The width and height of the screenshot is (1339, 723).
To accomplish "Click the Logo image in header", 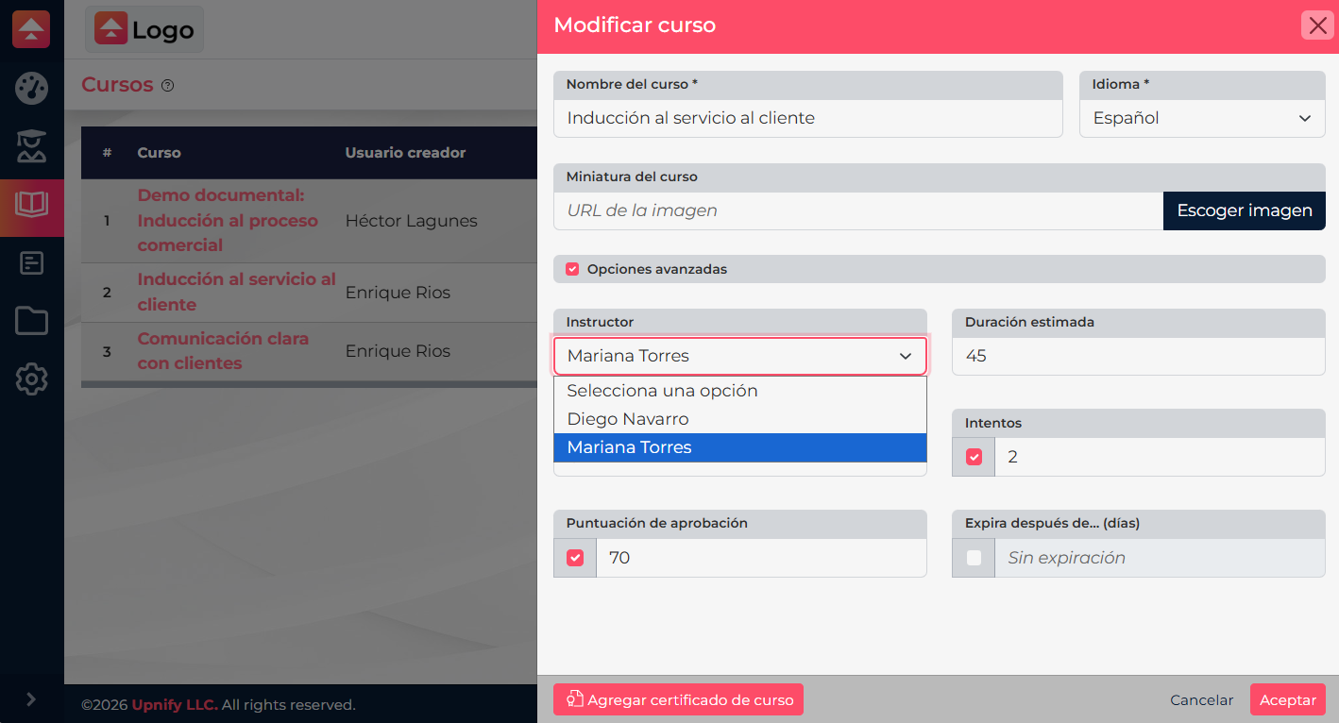I will point(144,29).
